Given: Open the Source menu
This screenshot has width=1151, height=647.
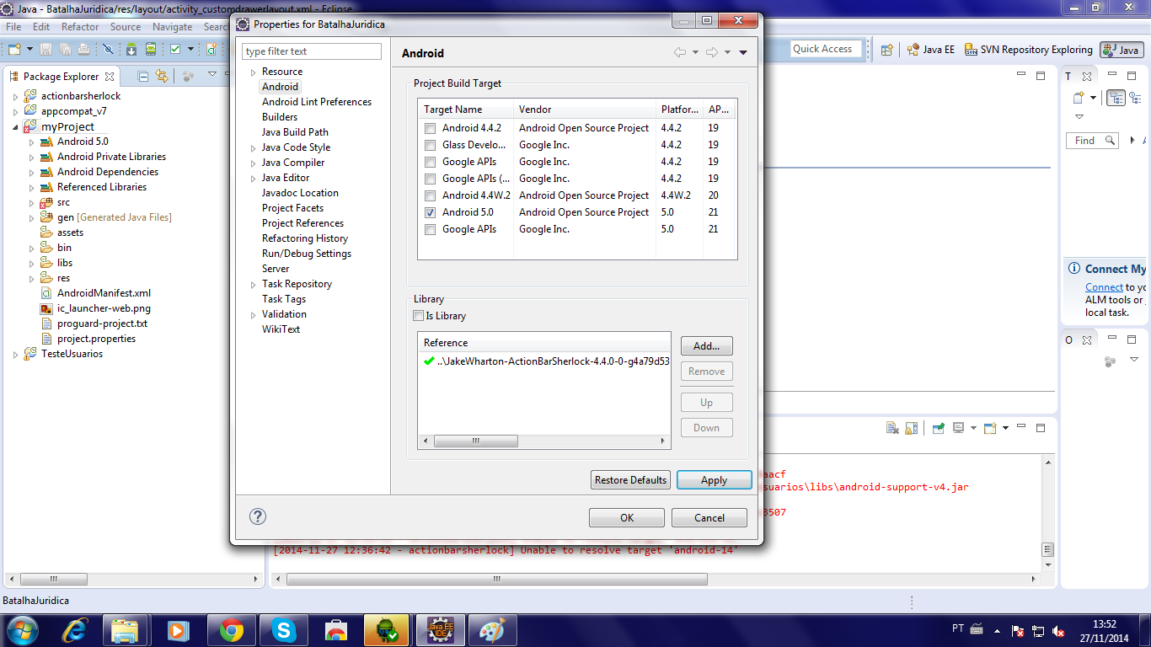Looking at the screenshot, I should (x=126, y=27).
